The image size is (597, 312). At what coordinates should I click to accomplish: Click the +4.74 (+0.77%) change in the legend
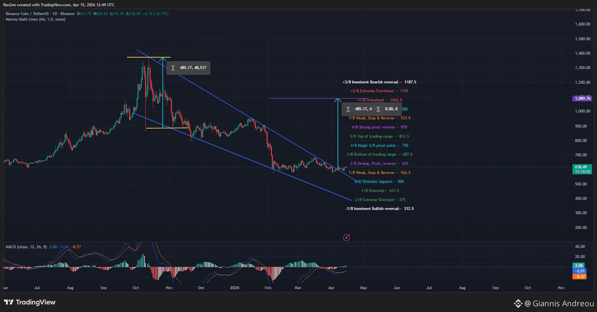(x=156, y=14)
